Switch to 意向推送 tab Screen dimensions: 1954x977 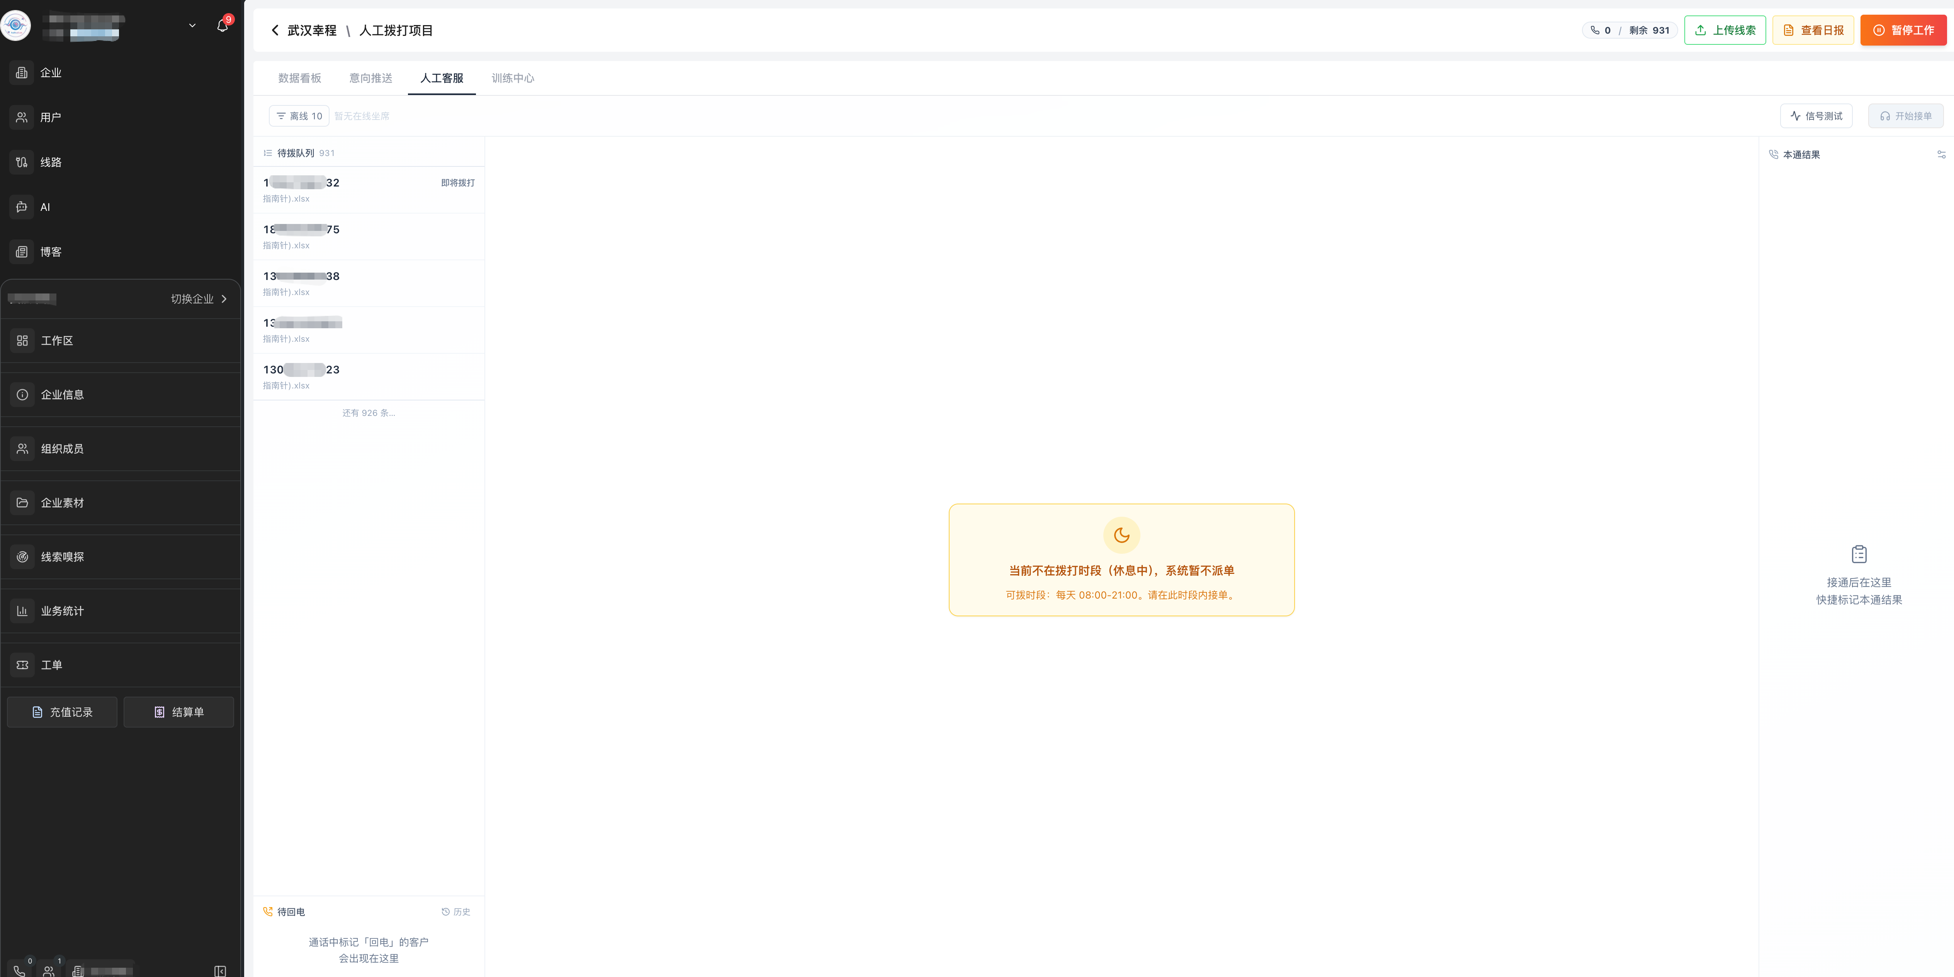coord(370,78)
